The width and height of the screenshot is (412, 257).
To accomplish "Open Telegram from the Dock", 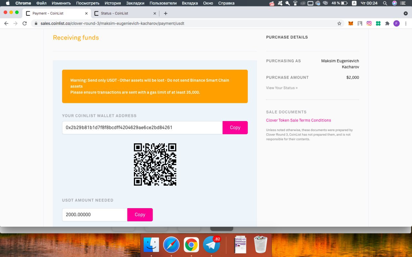I will (x=211, y=245).
